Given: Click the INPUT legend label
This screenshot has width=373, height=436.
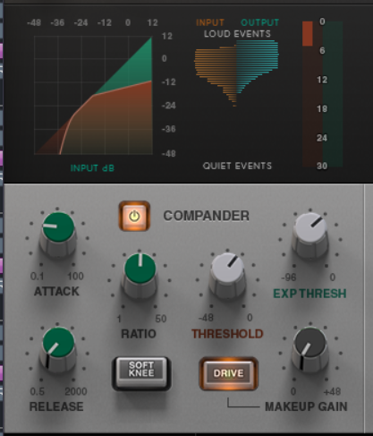Looking at the screenshot, I should tap(210, 22).
